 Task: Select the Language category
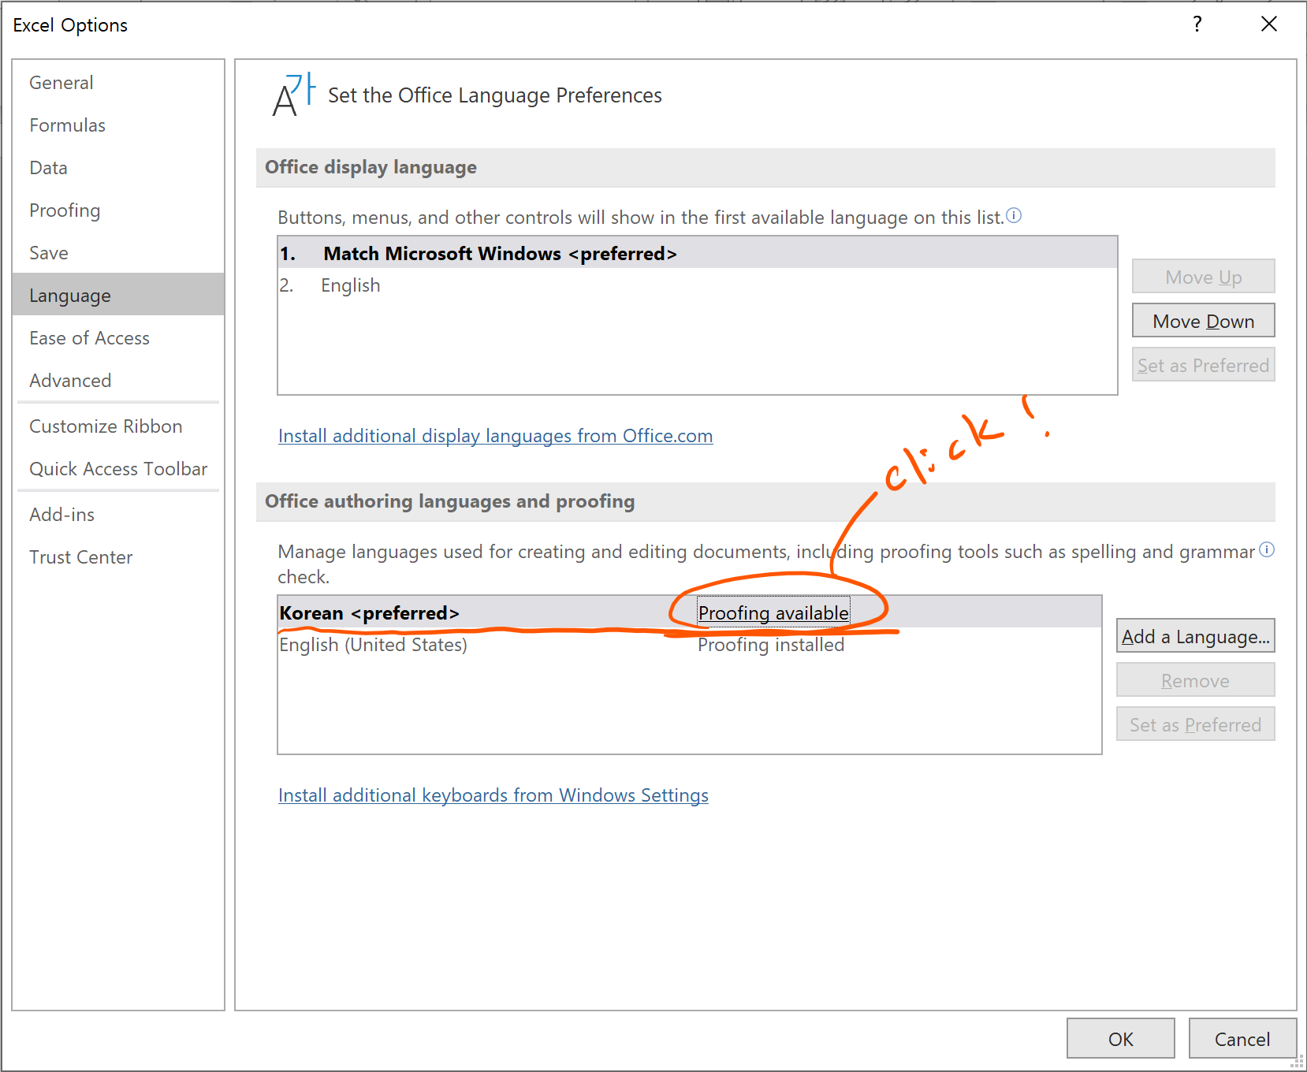[118, 295]
